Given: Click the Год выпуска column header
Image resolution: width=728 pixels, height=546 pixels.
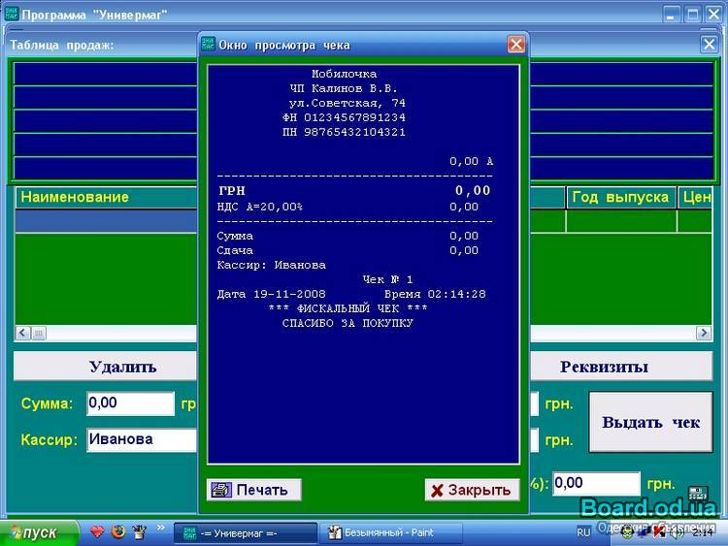Looking at the screenshot, I should click(620, 197).
